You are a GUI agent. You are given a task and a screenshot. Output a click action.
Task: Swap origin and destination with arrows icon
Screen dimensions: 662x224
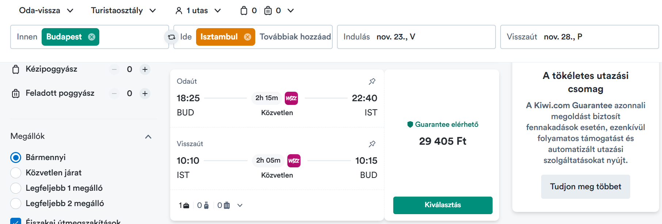pyautogui.click(x=171, y=37)
